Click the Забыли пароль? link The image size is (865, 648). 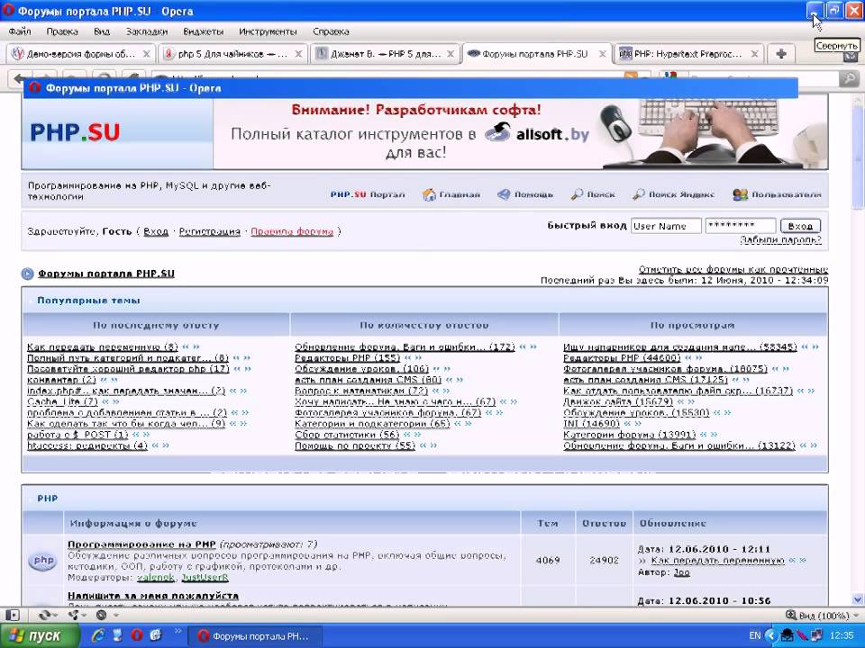(x=780, y=239)
